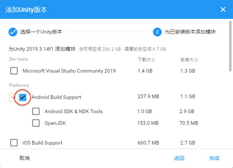The width and height of the screenshot is (233, 168).
Task: Select the 选择一个Unity版本 step label
Action: coord(41,32)
